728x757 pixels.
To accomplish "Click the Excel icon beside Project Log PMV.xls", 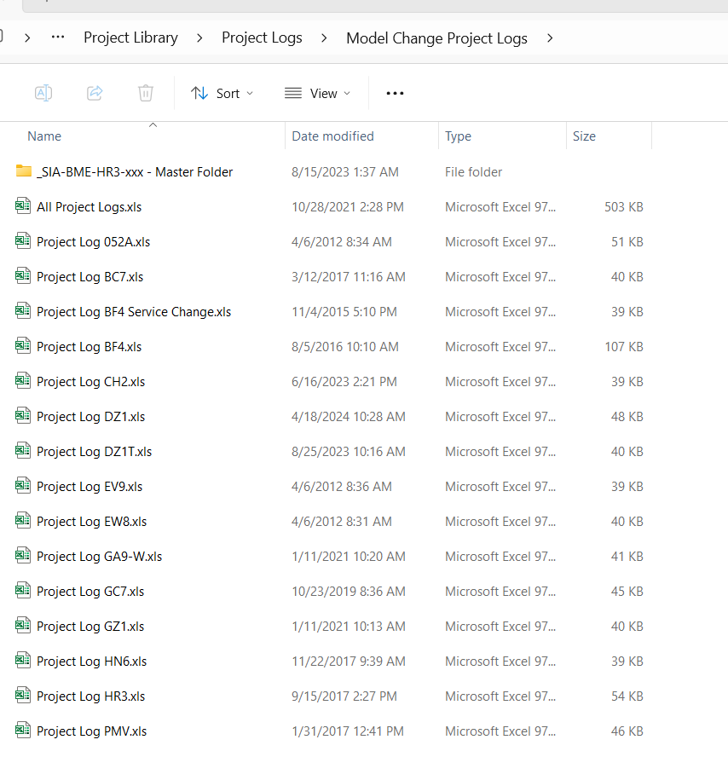I will (x=23, y=731).
